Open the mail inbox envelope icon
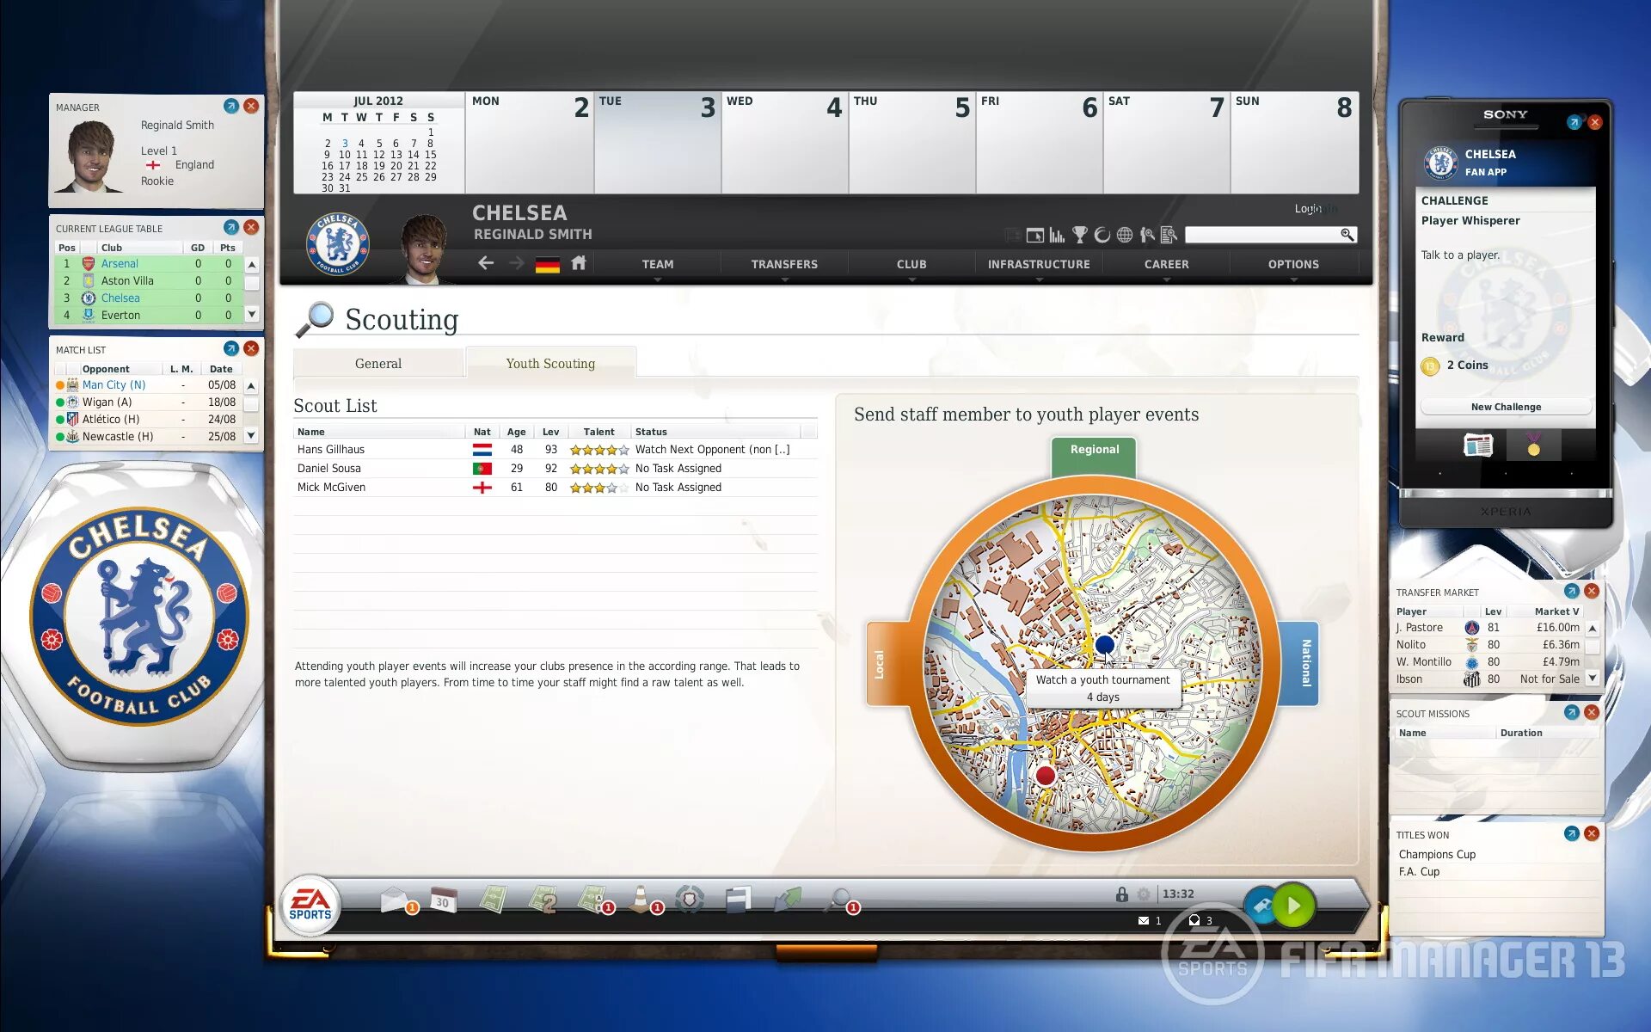Viewport: 1651px width, 1032px height. [x=393, y=899]
